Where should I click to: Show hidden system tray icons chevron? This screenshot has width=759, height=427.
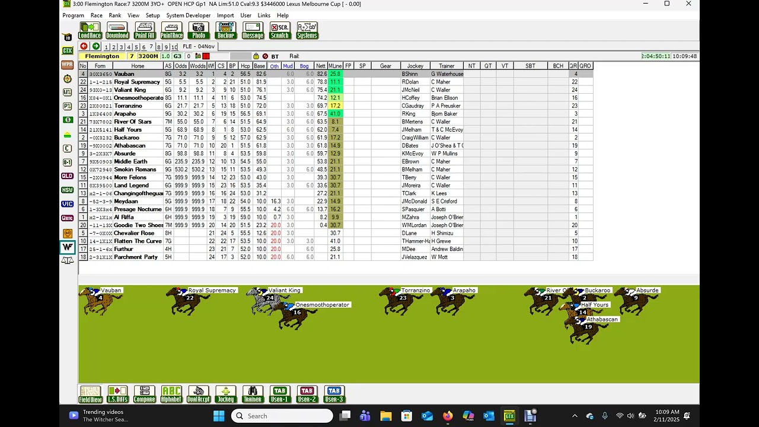pyautogui.click(x=574, y=416)
